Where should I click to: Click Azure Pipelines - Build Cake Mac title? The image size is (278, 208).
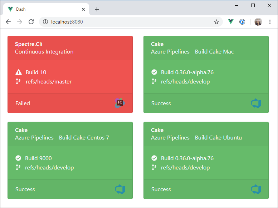click(192, 52)
